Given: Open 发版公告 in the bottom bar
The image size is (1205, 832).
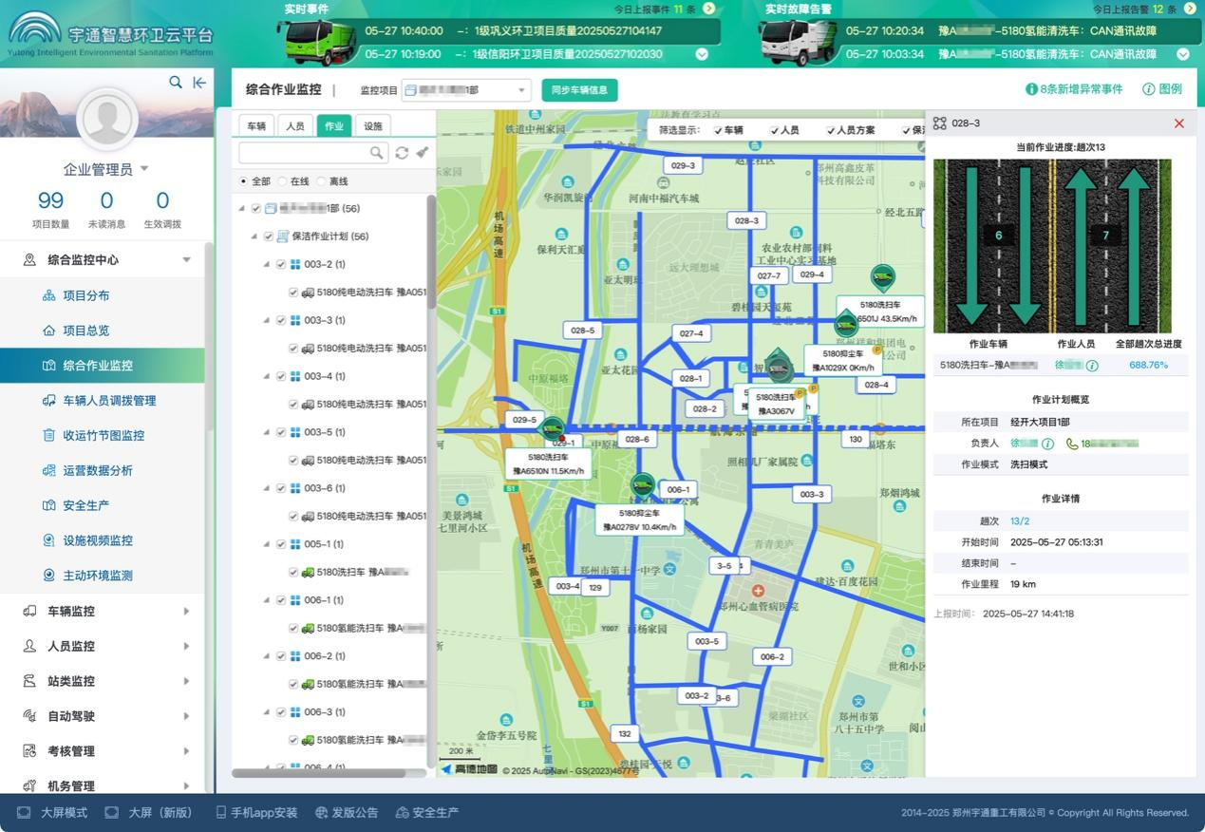Looking at the screenshot, I should coord(347,813).
